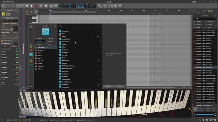Image resolution: width=218 pixels, height=122 pixels.
Task: Open the ADD button in toolbar
Action: (x=99, y=6)
